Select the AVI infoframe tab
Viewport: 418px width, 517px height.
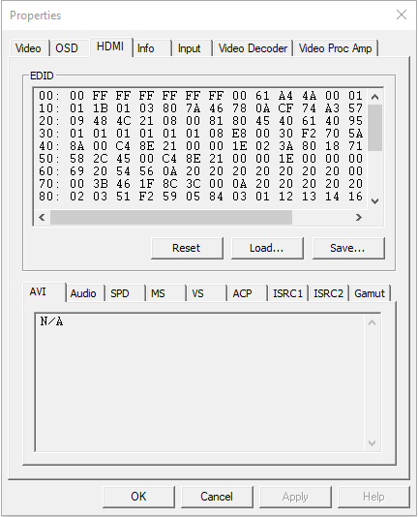click(45, 291)
